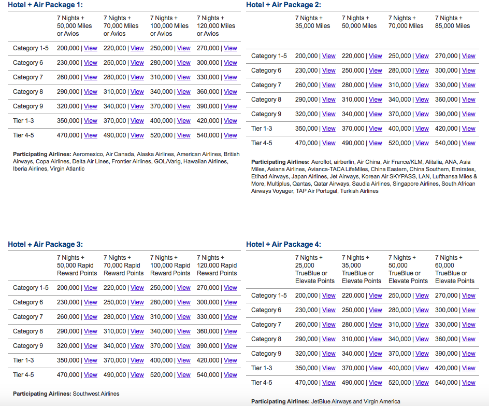Open Package 4 Category 9 View link beside 390,000
The image size is (489, 406).
tap(469, 354)
